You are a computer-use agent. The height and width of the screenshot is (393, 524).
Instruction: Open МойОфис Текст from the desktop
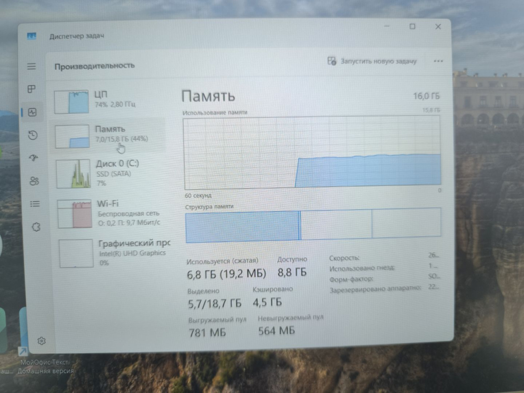coord(23,352)
